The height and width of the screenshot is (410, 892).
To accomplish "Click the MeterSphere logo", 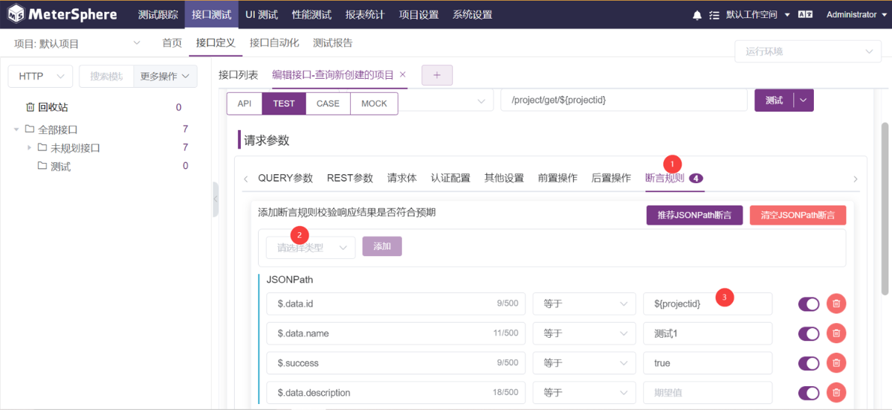I will pyautogui.click(x=63, y=14).
